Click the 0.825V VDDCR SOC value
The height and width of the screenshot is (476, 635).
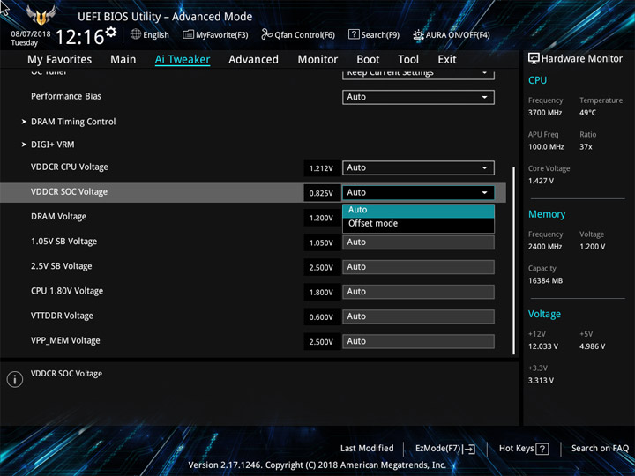321,193
